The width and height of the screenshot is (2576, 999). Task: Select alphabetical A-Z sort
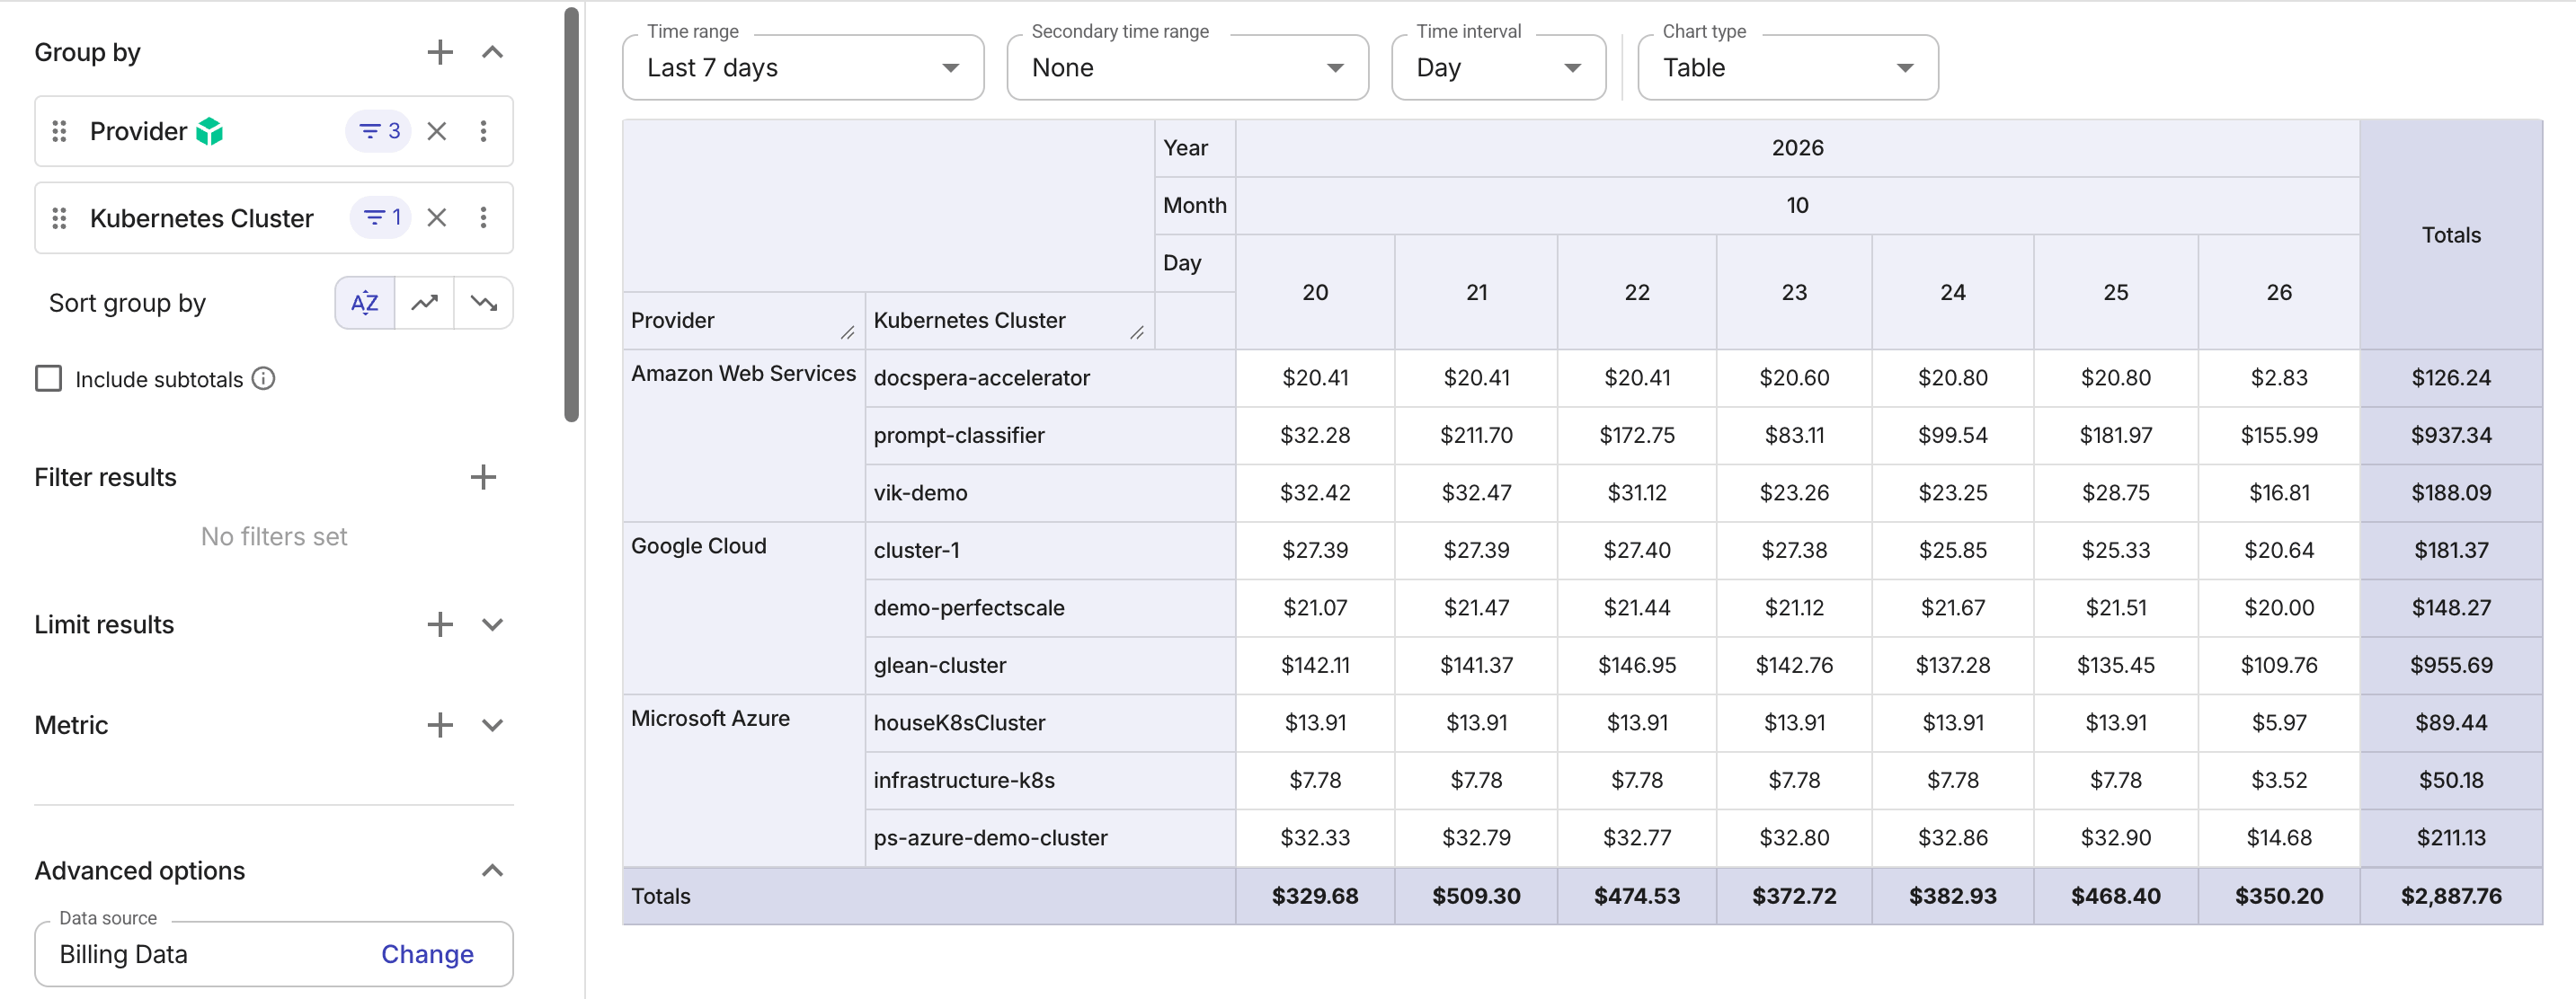point(365,303)
